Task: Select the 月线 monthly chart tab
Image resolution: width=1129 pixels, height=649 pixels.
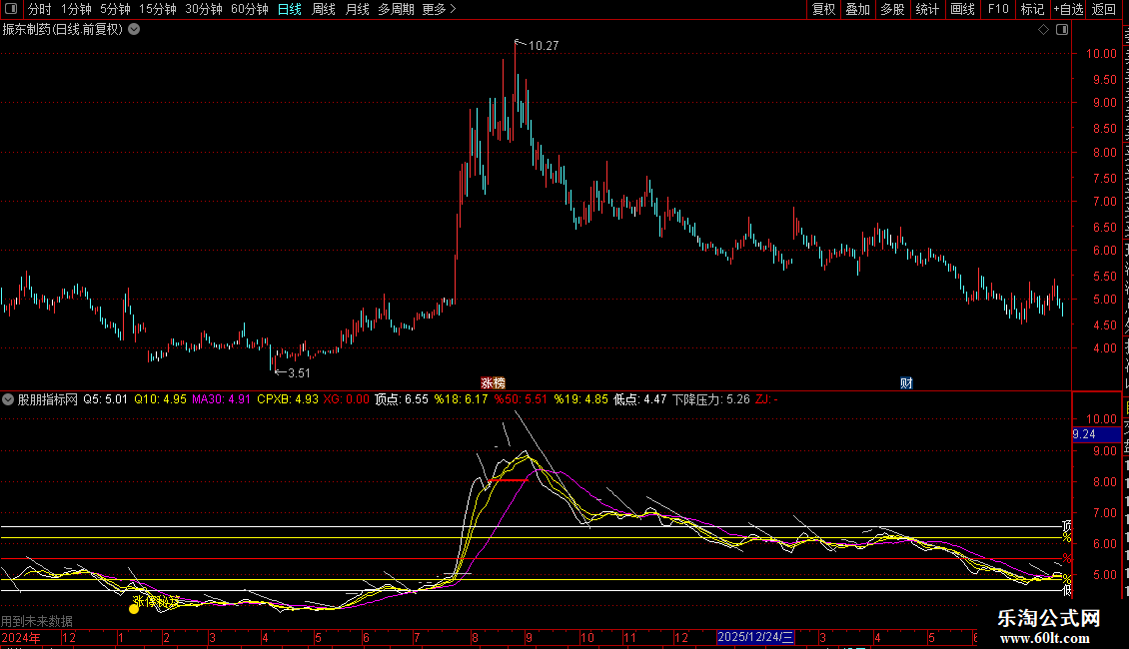Action: [x=357, y=9]
